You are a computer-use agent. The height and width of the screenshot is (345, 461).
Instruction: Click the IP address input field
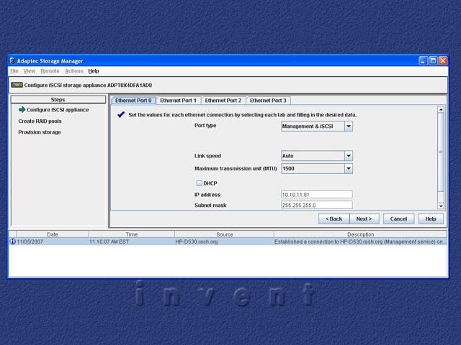click(317, 195)
